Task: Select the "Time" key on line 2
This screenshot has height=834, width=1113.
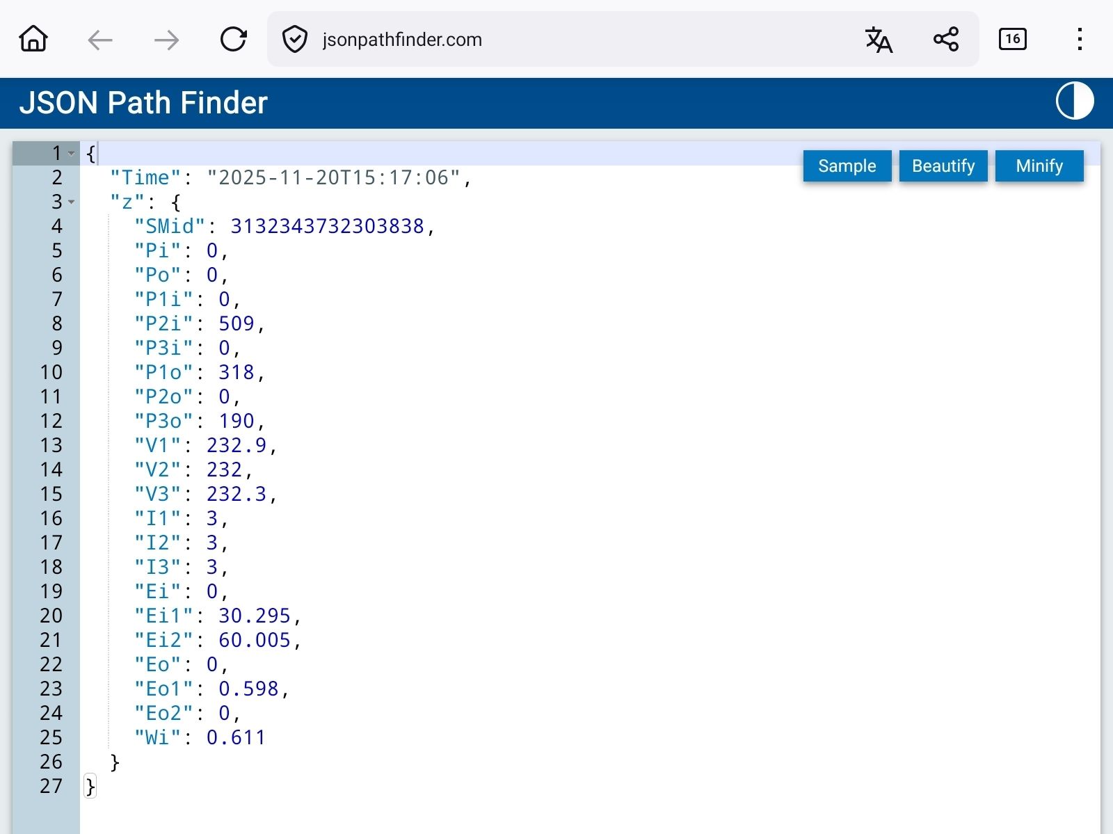Action: coord(142,177)
